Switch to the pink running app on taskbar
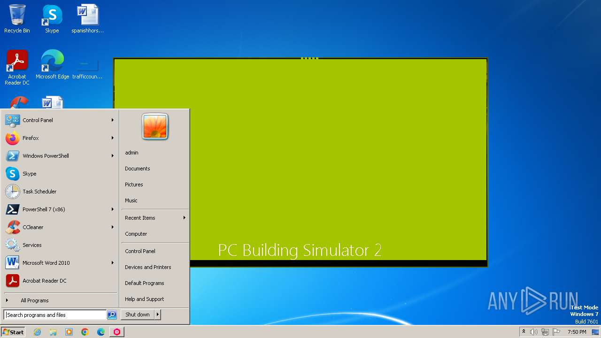Image resolution: width=601 pixels, height=338 pixels. pyautogui.click(x=117, y=332)
